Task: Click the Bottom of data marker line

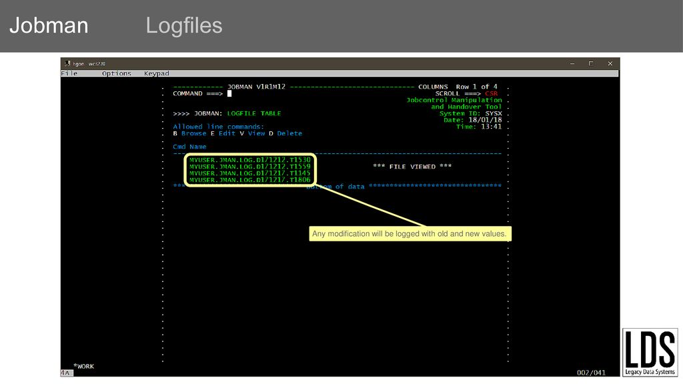Action: [x=337, y=187]
